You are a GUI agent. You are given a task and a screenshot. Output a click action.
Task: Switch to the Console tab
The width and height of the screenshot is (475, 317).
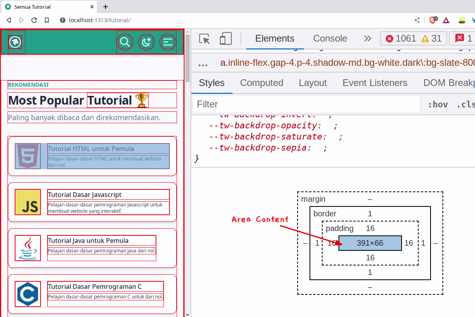tap(330, 38)
